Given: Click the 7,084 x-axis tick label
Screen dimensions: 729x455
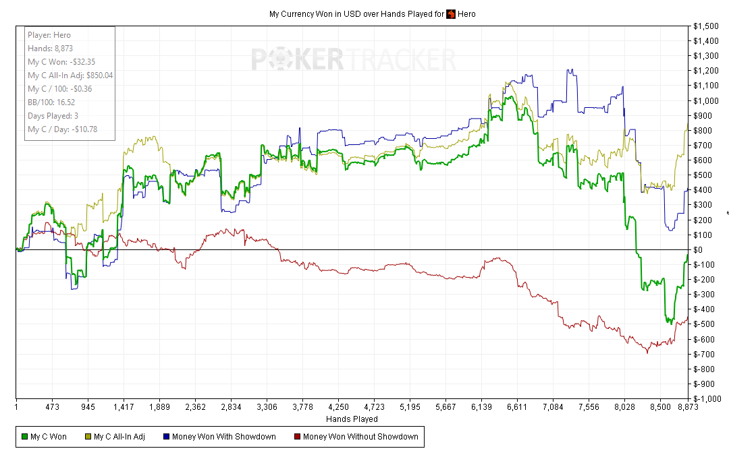Looking at the screenshot, I should coord(553,407).
